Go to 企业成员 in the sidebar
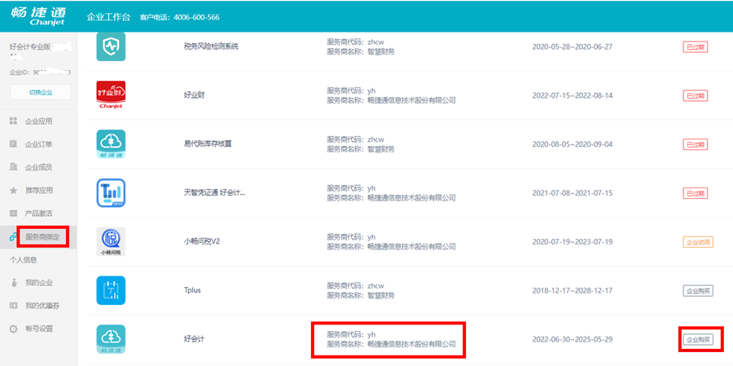This screenshot has width=733, height=366. coord(39,167)
